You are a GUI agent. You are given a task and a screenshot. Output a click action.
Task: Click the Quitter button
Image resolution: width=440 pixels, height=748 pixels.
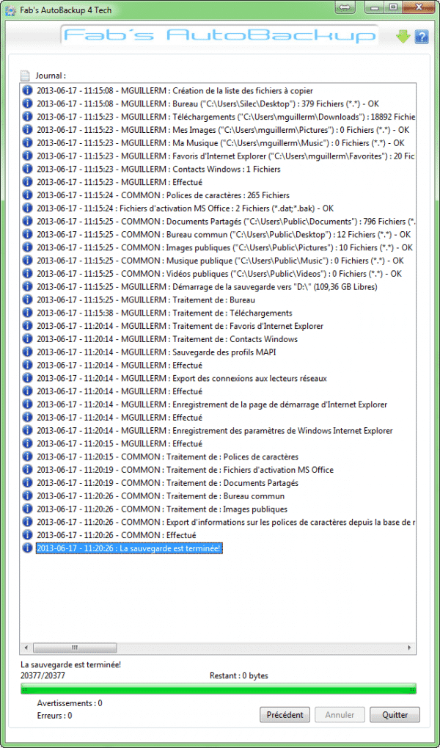pos(395,715)
